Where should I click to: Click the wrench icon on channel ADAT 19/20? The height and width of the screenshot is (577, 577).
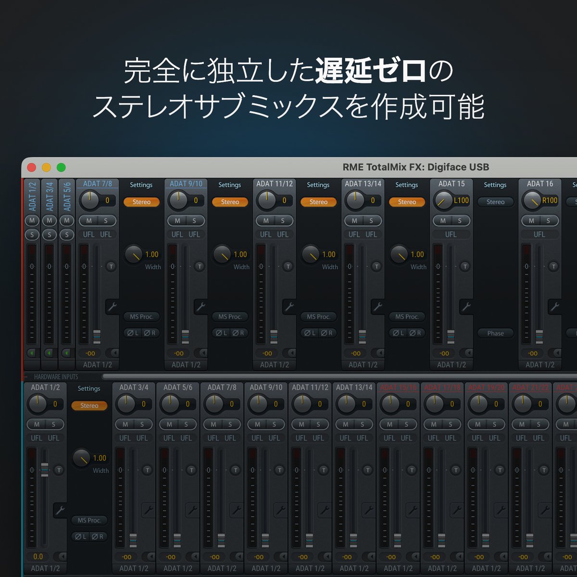point(501,510)
